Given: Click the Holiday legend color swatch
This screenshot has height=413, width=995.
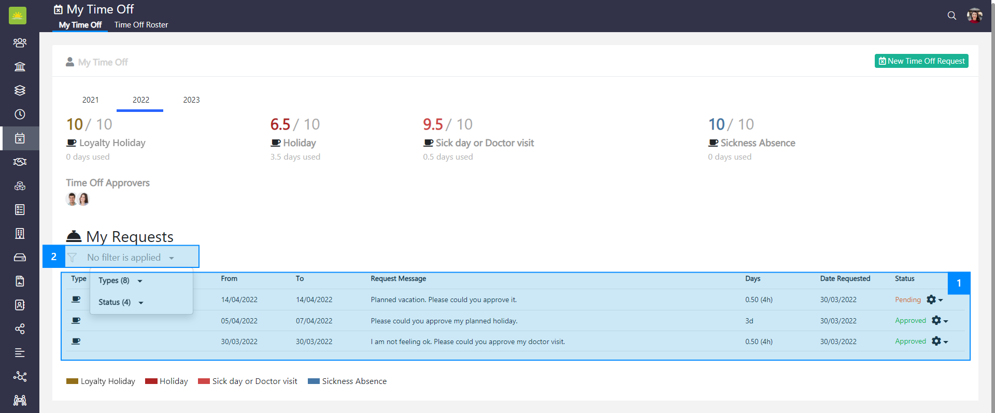Looking at the screenshot, I should tap(151, 381).
